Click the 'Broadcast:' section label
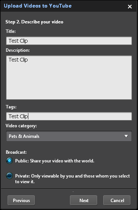 (x=16, y=152)
